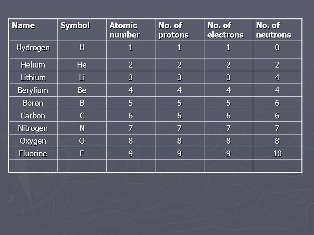Click the No. of electrons header
314x235 pixels.
[229, 30]
